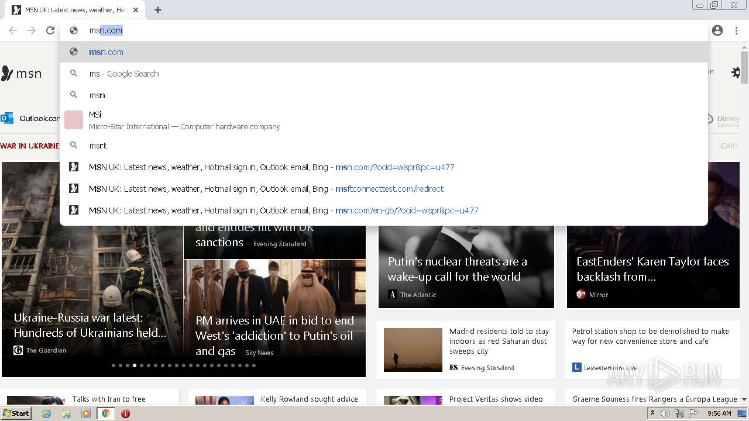
Task: Open Talks with Iran to free story
Action: pos(109,399)
